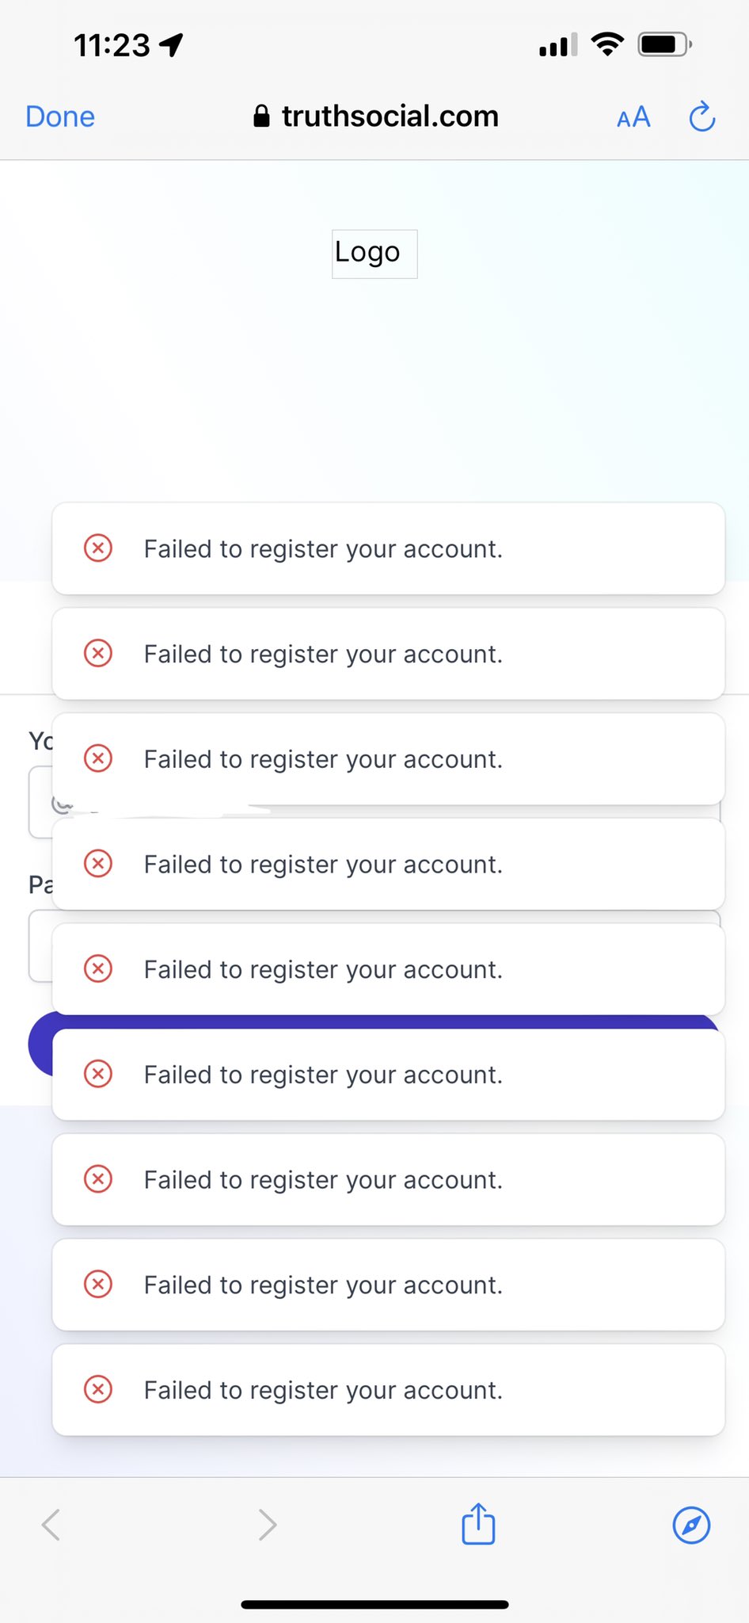Open the share sheet icon

478,1523
